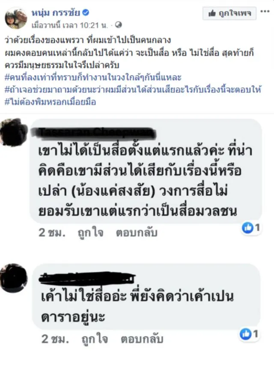Click the like reaction icon on first comment
The image size is (274, 379).
pos(247,228)
